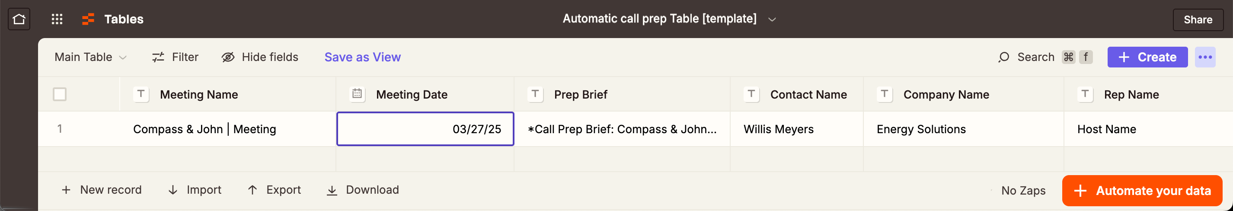Click the Prep Brief text type icon

point(535,94)
